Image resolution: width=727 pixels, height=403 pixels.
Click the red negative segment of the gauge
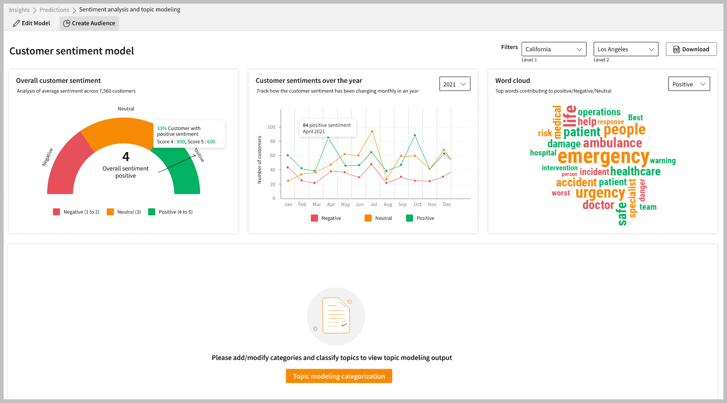tap(67, 165)
